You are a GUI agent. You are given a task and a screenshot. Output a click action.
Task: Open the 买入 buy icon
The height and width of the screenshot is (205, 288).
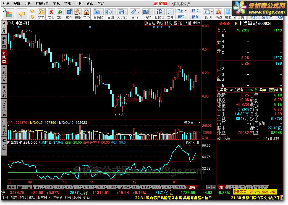pos(51,12)
